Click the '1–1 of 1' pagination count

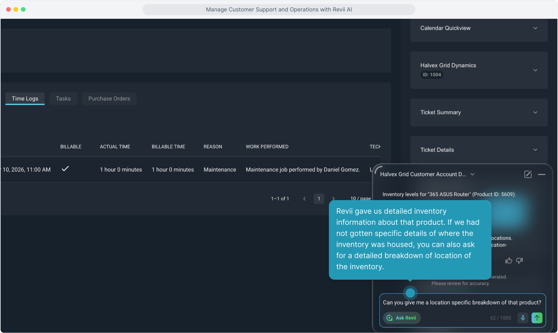280,199
